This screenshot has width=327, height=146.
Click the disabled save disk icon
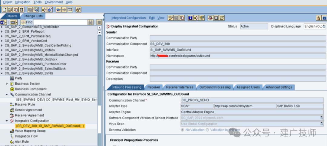(x=177, y=18)
